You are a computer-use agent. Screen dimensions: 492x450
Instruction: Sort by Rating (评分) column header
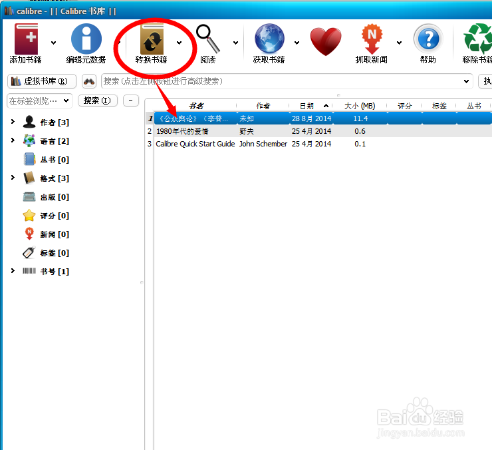coord(404,106)
